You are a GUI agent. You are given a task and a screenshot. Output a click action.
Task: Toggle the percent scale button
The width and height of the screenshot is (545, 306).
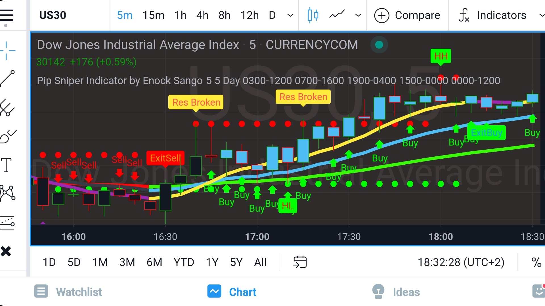[x=536, y=262]
